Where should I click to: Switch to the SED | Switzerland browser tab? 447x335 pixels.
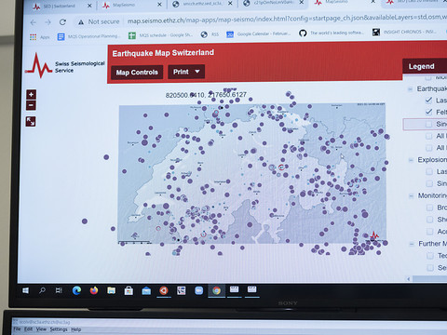[59, 6]
